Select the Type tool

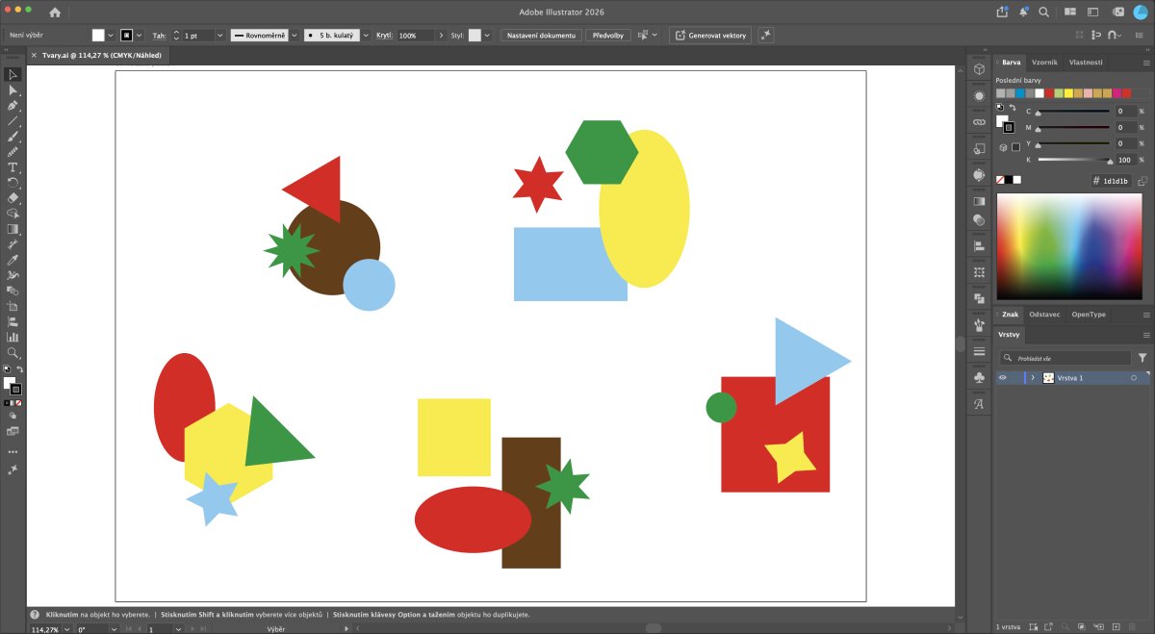(x=13, y=167)
